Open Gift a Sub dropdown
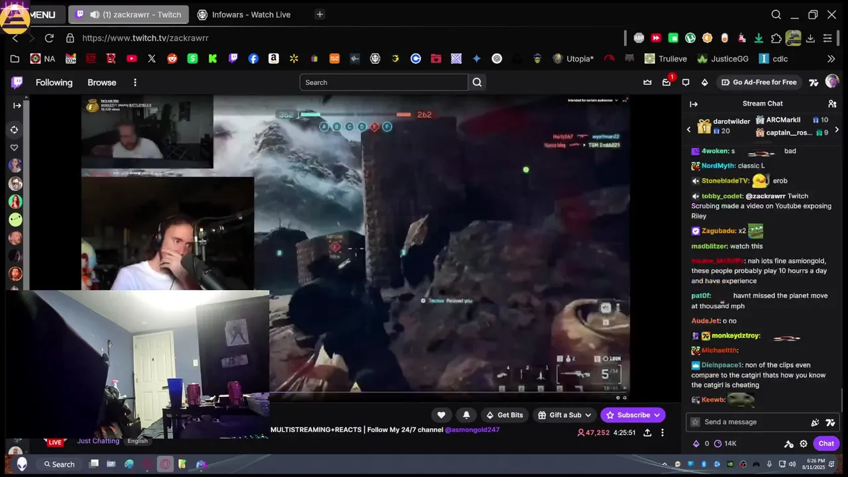848x477 pixels. 565,415
